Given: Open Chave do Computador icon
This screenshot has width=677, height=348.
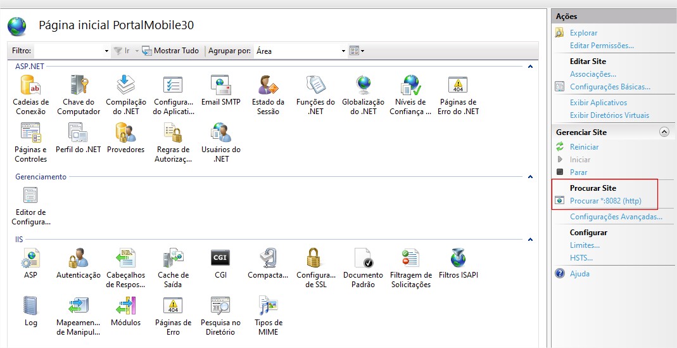Looking at the screenshot, I should 79,95.
